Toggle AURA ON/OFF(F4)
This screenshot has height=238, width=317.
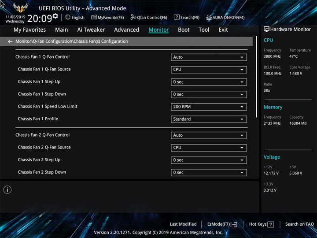click(229, 18)
